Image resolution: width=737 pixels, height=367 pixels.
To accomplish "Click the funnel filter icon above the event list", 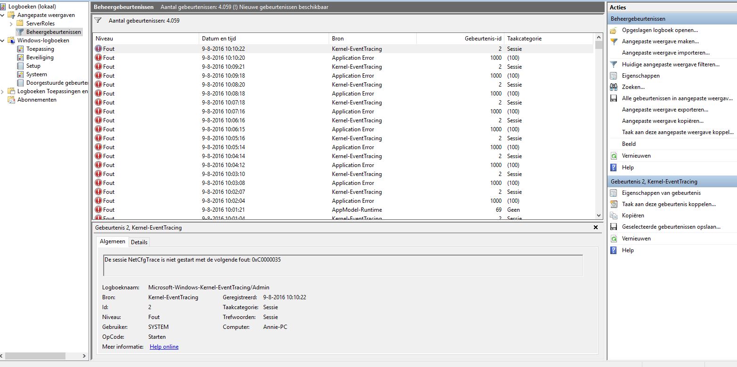I will click(98, 20).
